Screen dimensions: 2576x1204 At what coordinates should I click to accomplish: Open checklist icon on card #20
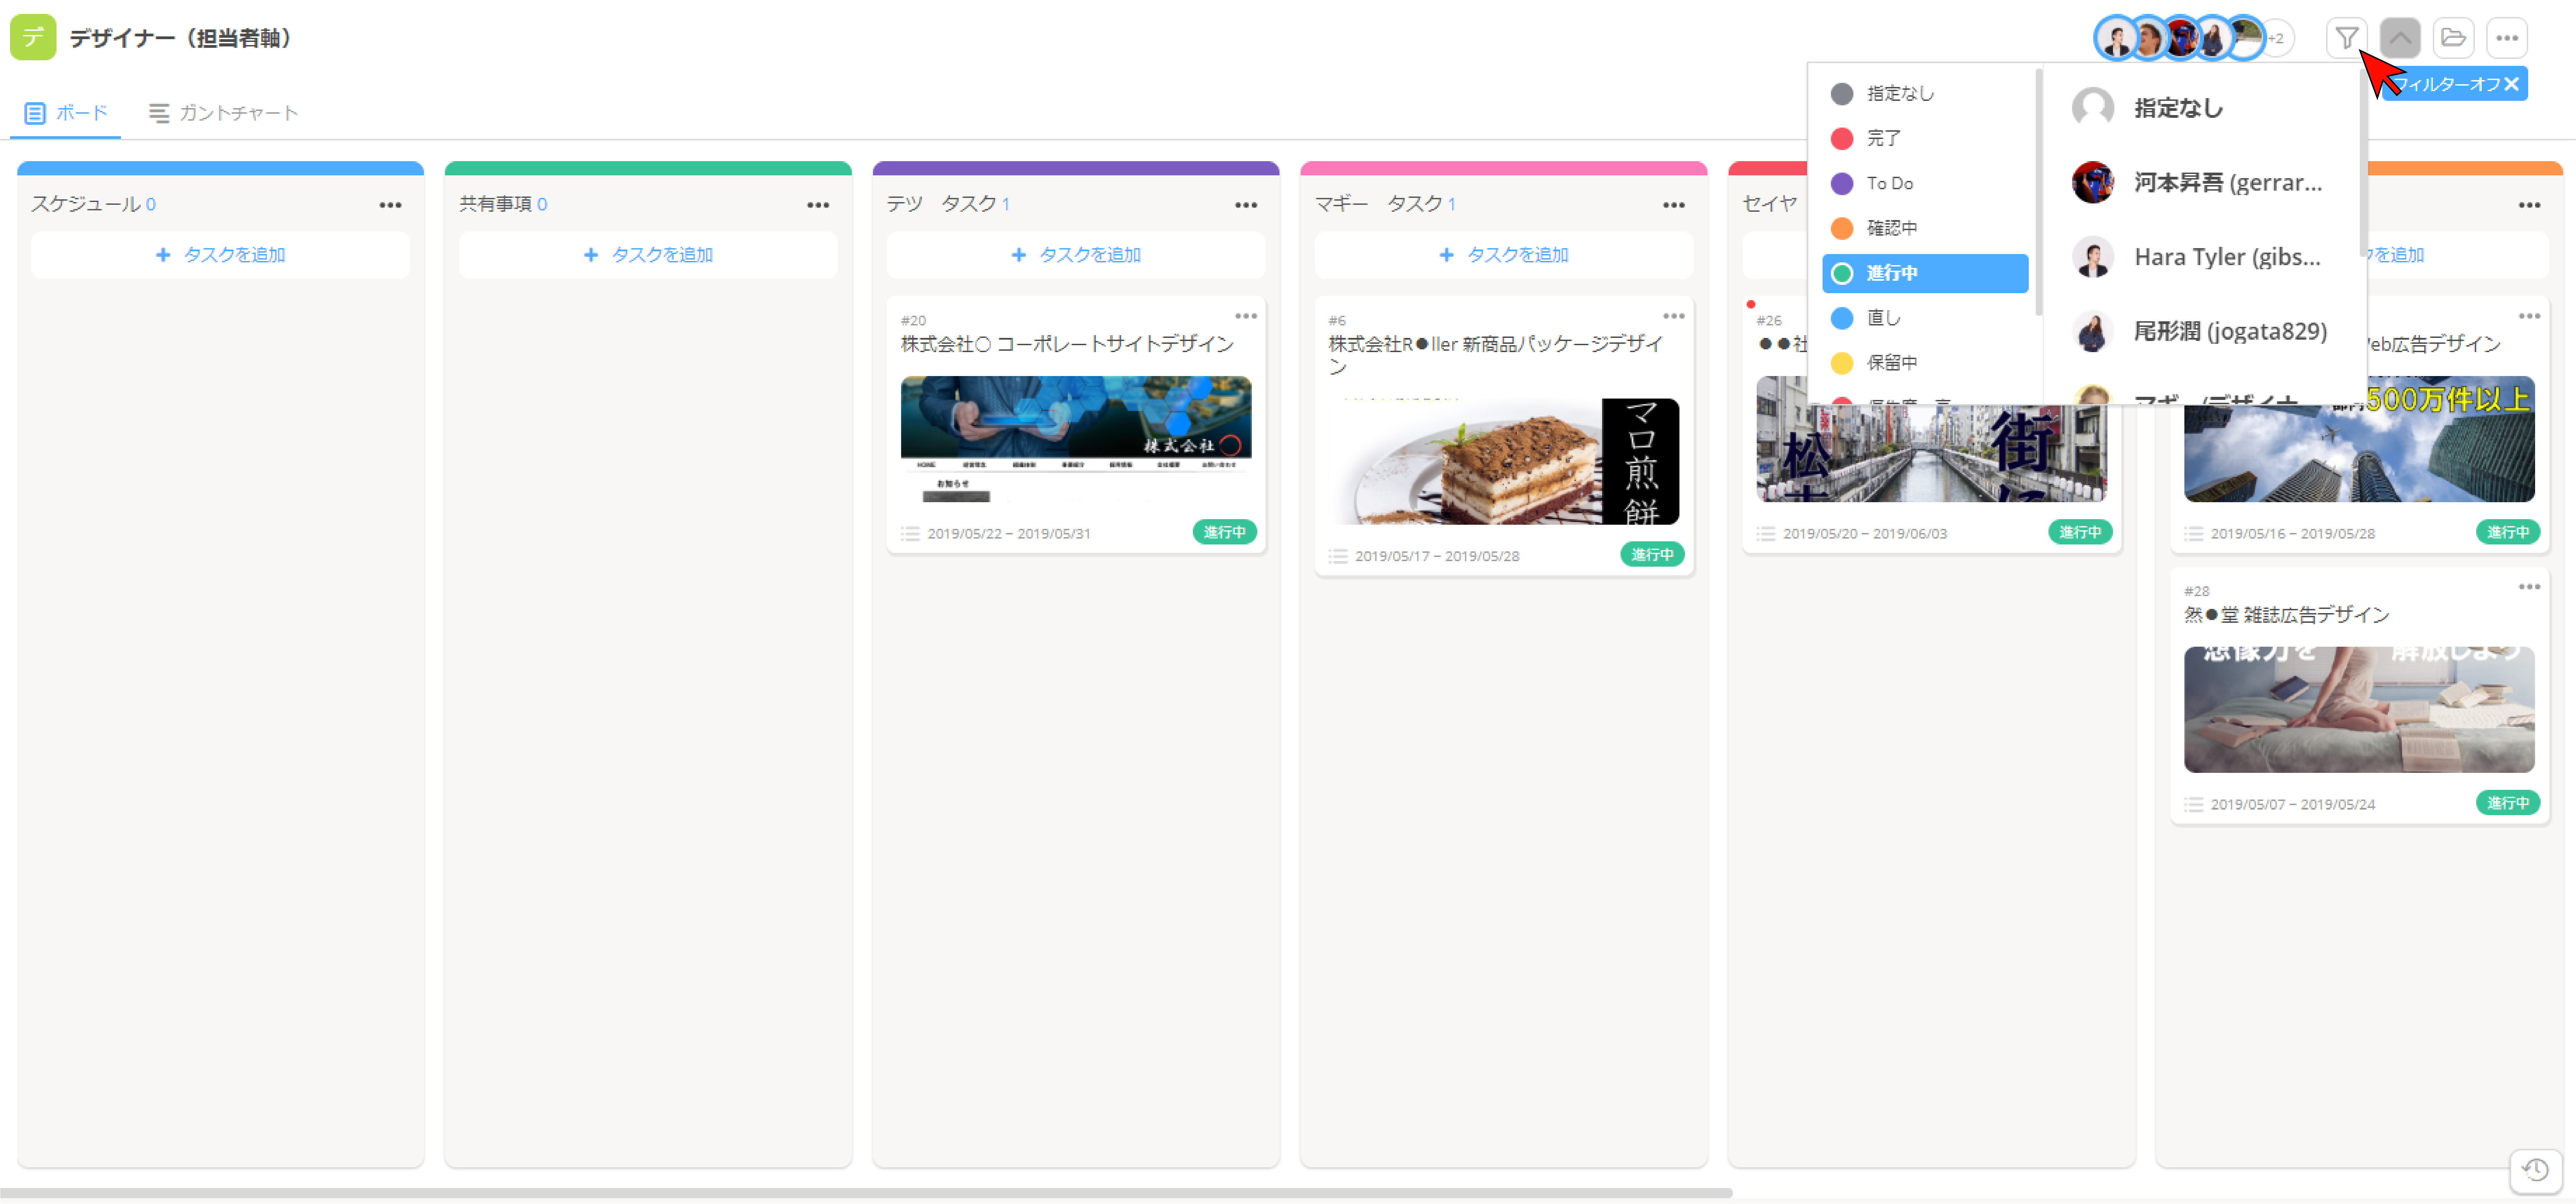tap(910, 534)
